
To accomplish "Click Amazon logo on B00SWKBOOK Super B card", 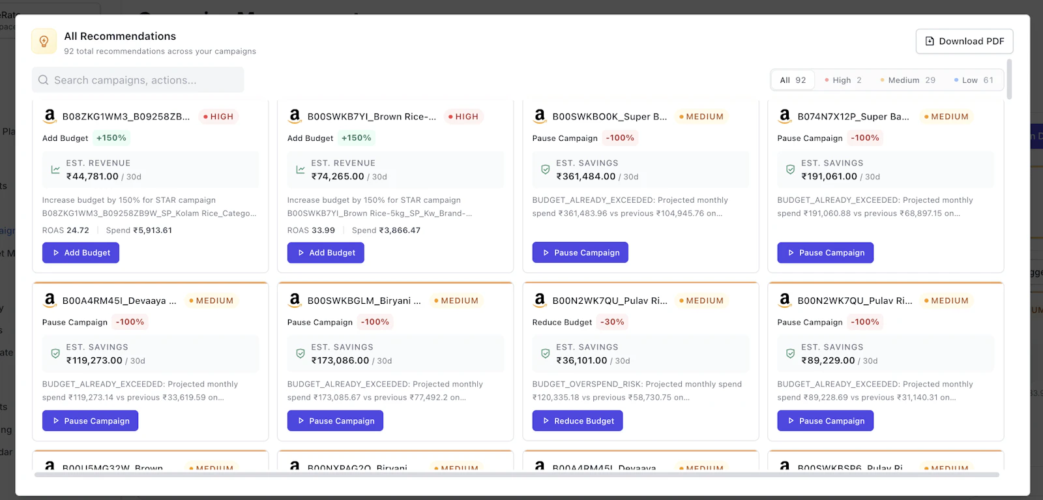I will pos(540,116).
